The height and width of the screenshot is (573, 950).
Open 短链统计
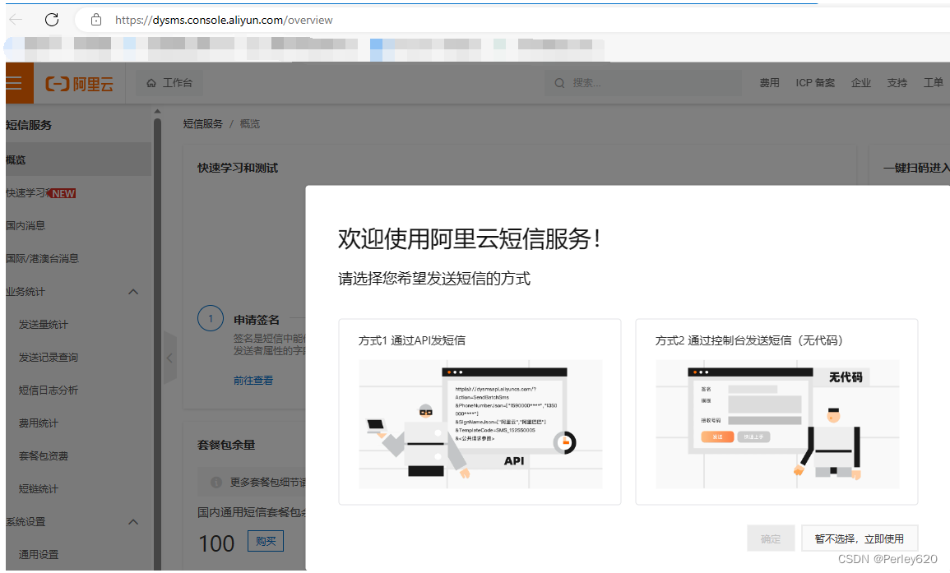click(38, 489)
